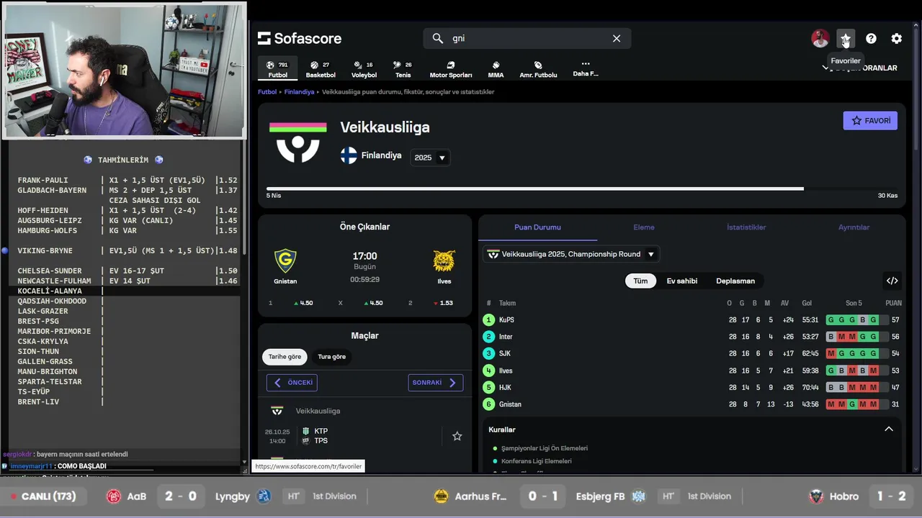Click the search magnifier icon
Screen dimensions: 922x518
437,38
